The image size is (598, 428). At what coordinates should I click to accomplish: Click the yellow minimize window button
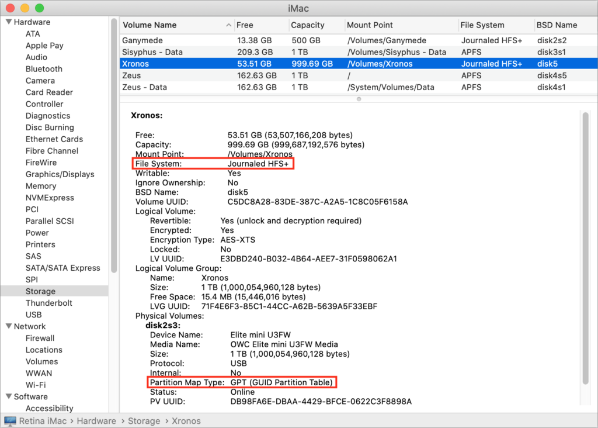pyautogui.click(x=25, y=9)
